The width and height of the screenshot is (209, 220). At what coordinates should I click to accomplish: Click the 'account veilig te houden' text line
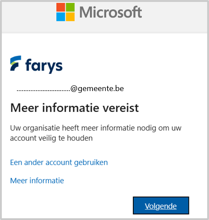pos(51,138)
